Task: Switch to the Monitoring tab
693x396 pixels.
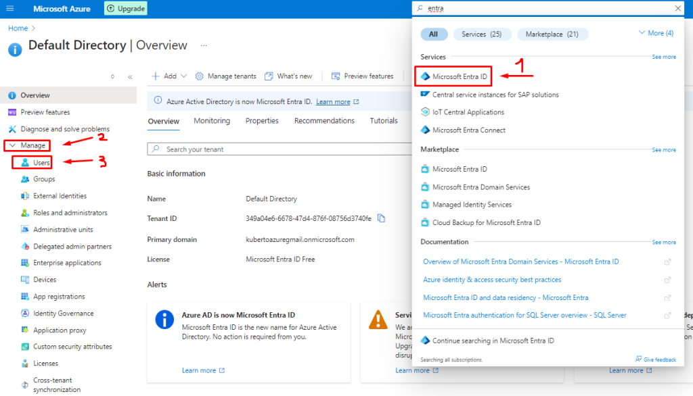Action: click(212, 121)
